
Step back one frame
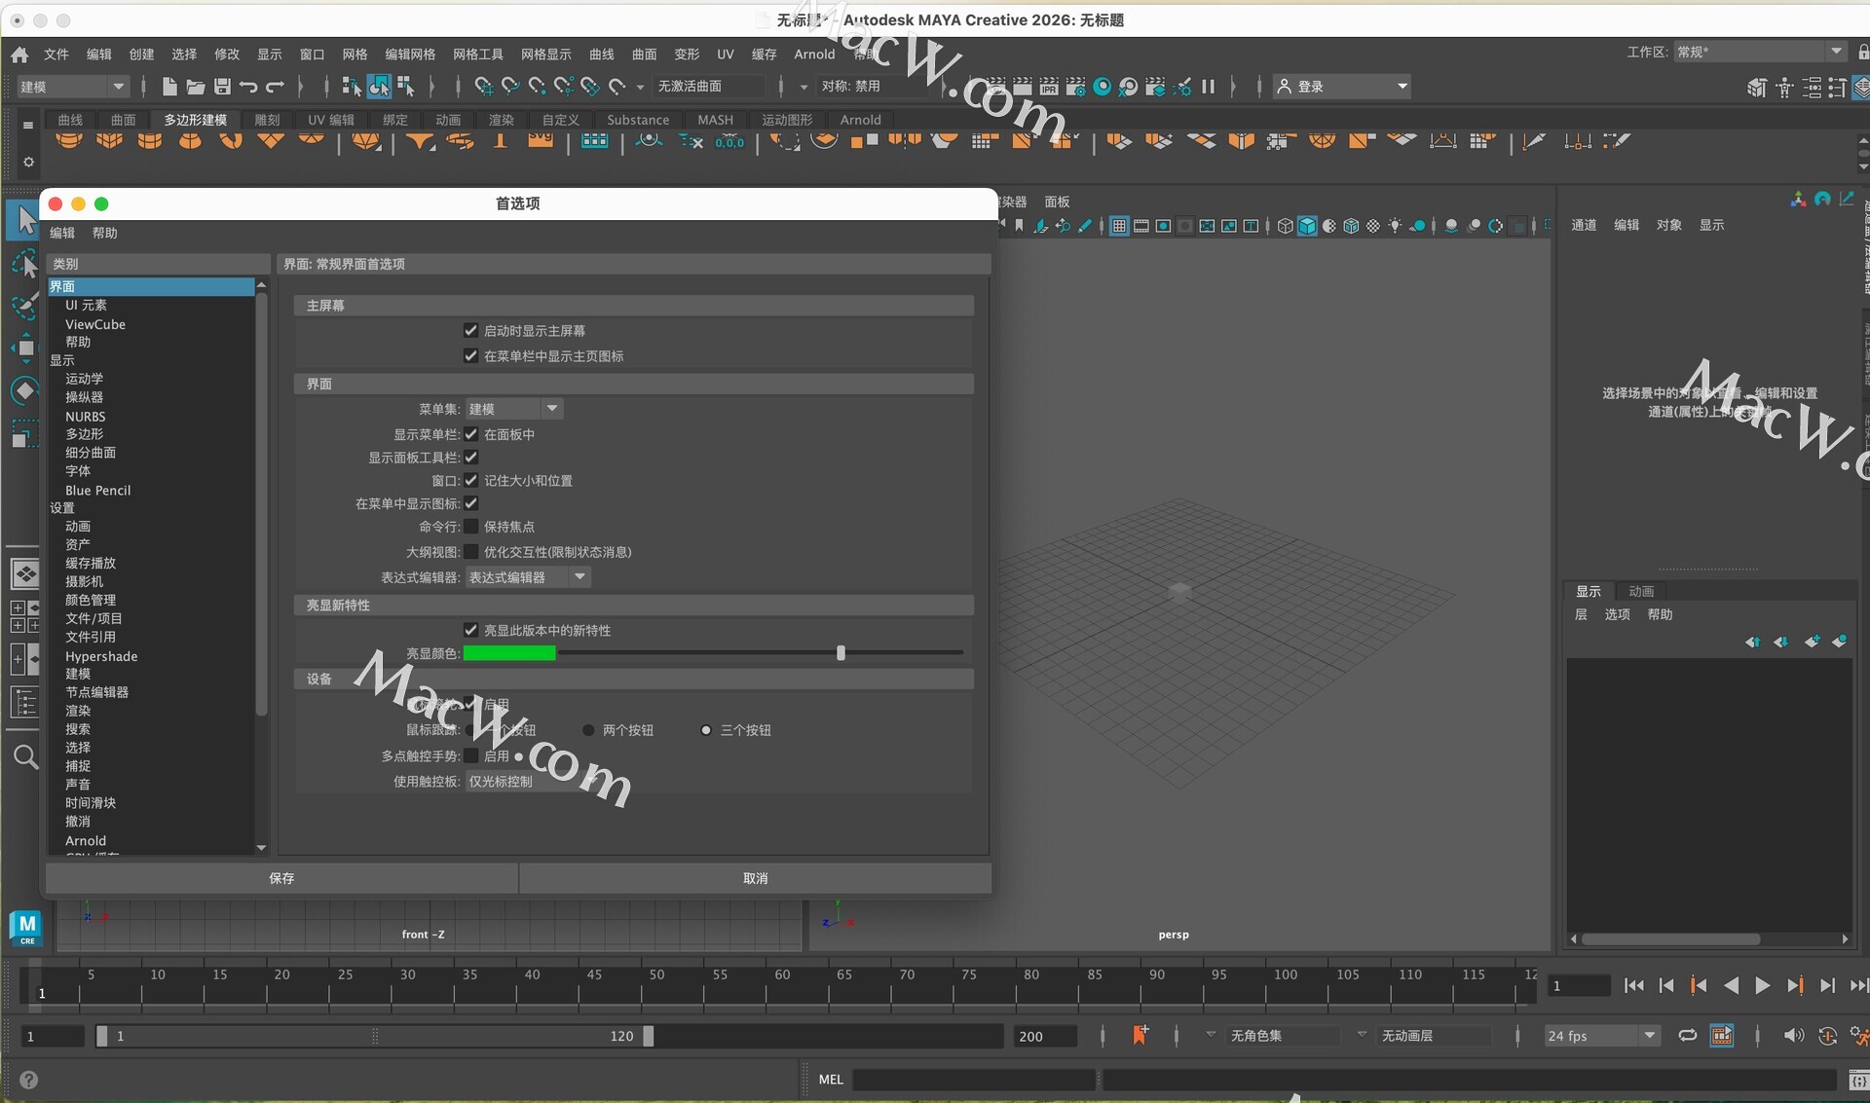pyautogui.click(x=1666, y=985)
